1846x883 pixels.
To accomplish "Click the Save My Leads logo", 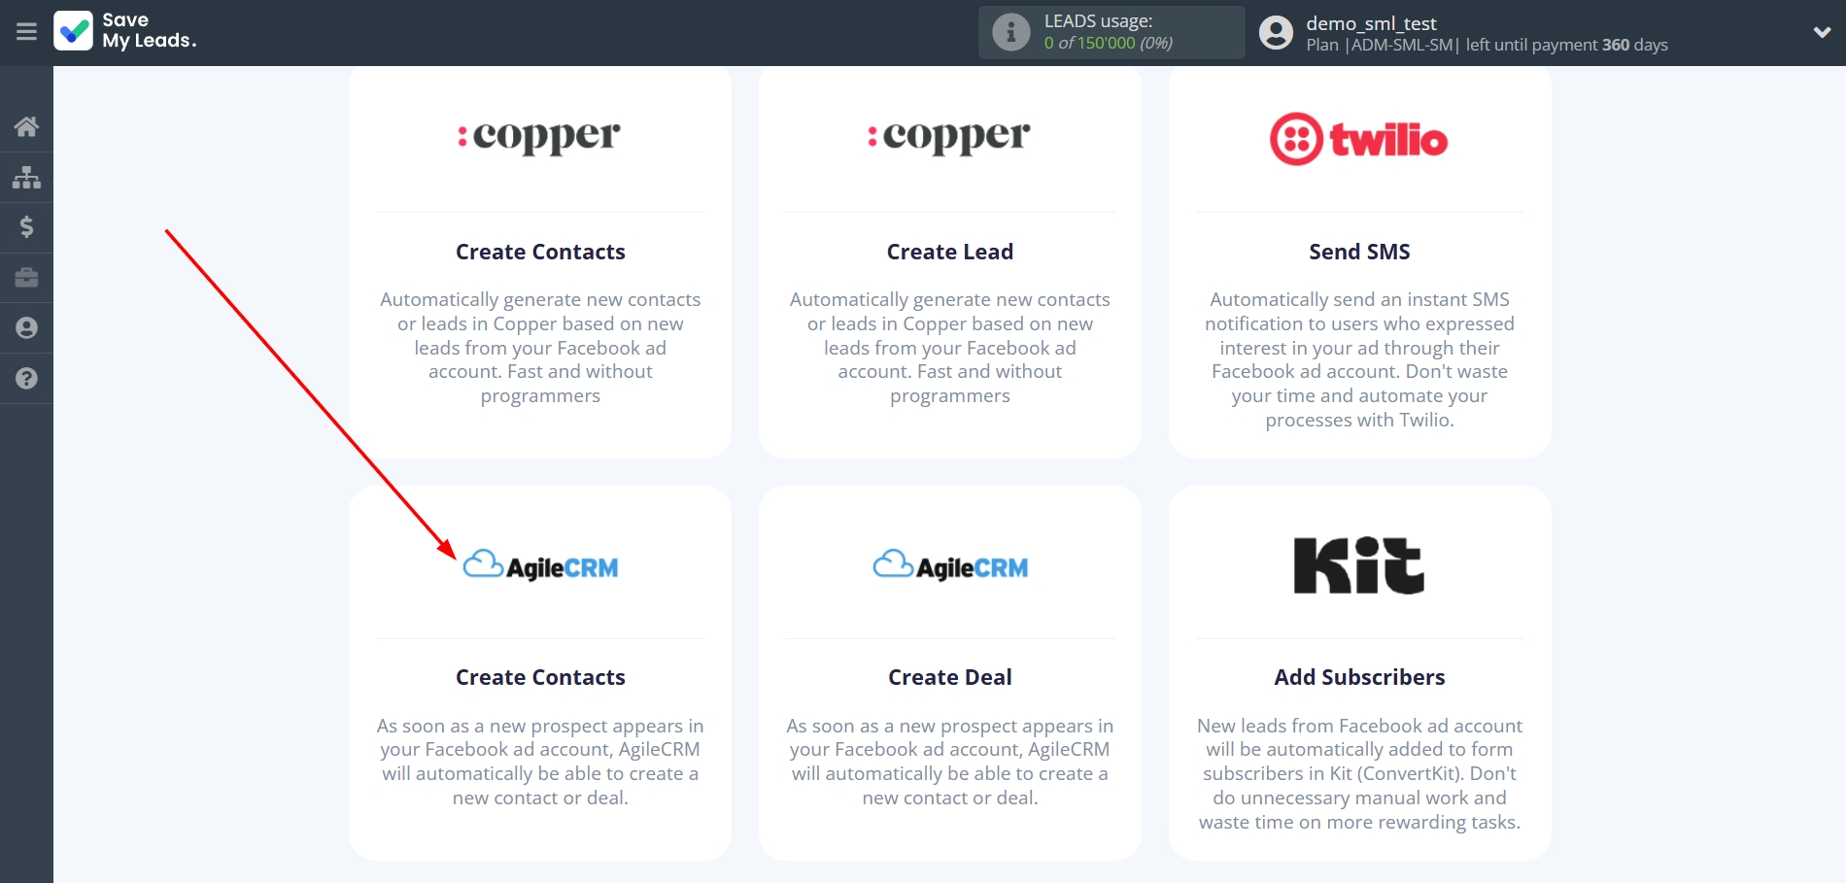I will (125, 31).
